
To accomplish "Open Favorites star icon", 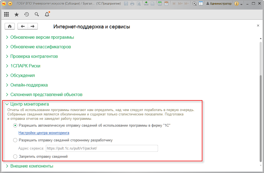I will click(x=16, y=14).
